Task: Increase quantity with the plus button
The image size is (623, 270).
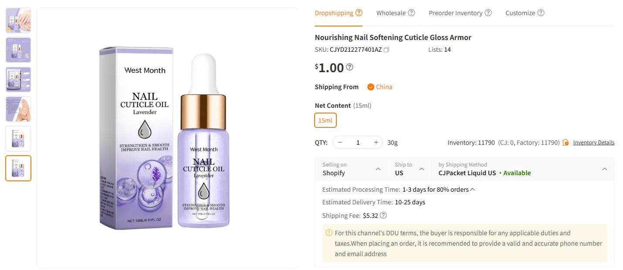Action: pos(376,142)
